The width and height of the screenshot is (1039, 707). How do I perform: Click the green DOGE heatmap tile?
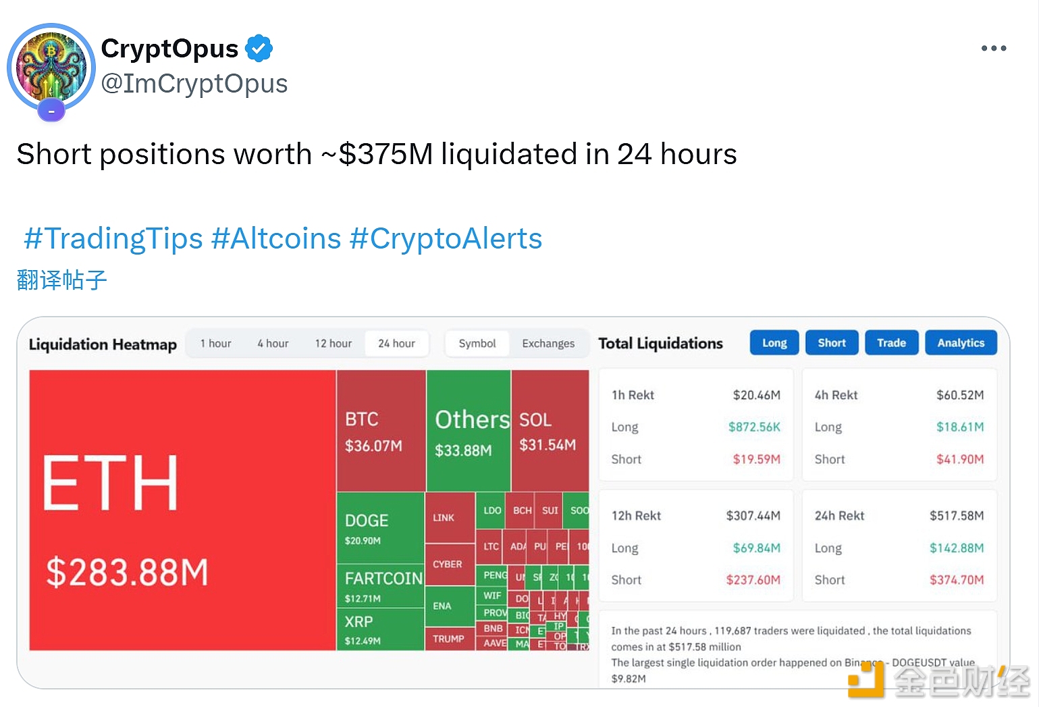click(380, 527)
